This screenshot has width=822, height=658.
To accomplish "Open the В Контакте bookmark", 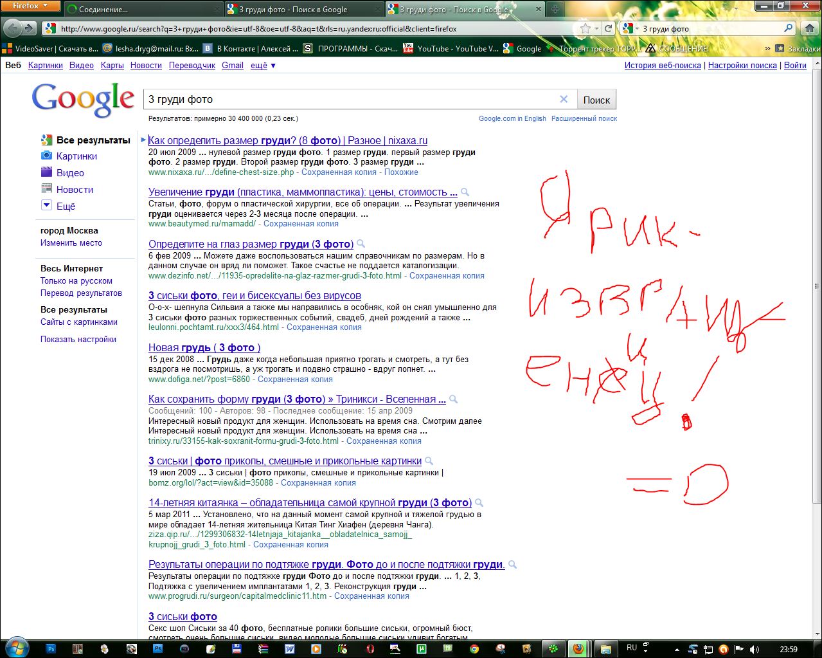I will [251, 48].
